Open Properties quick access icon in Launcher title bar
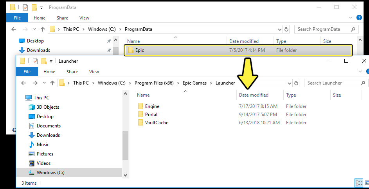Screen dimensions: 369x189 pyautogui.click(x=35, y=61)
